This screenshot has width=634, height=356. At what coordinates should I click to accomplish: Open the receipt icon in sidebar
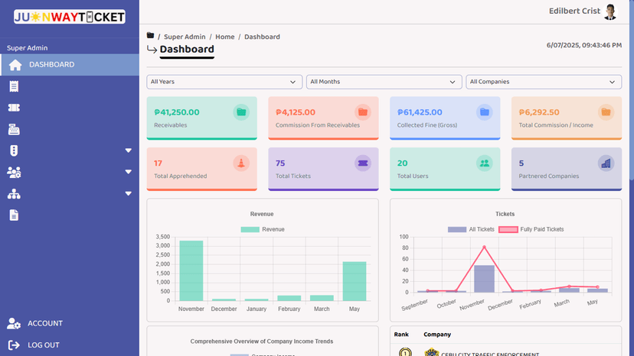(x=14, y=86)
